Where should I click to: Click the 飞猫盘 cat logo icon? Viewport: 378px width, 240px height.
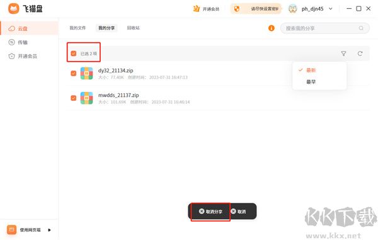(x=14, y=9)
